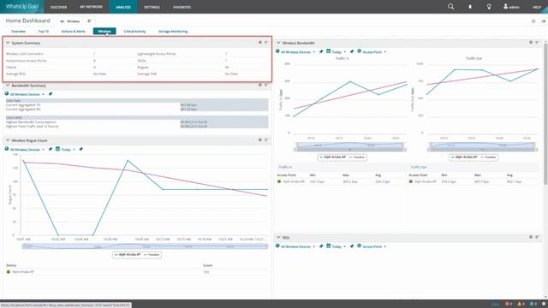This screenshot has height=308, width=548.
Task: Click Alph Aruba AP device in Rogue Count table
Action: coord(23,272)
